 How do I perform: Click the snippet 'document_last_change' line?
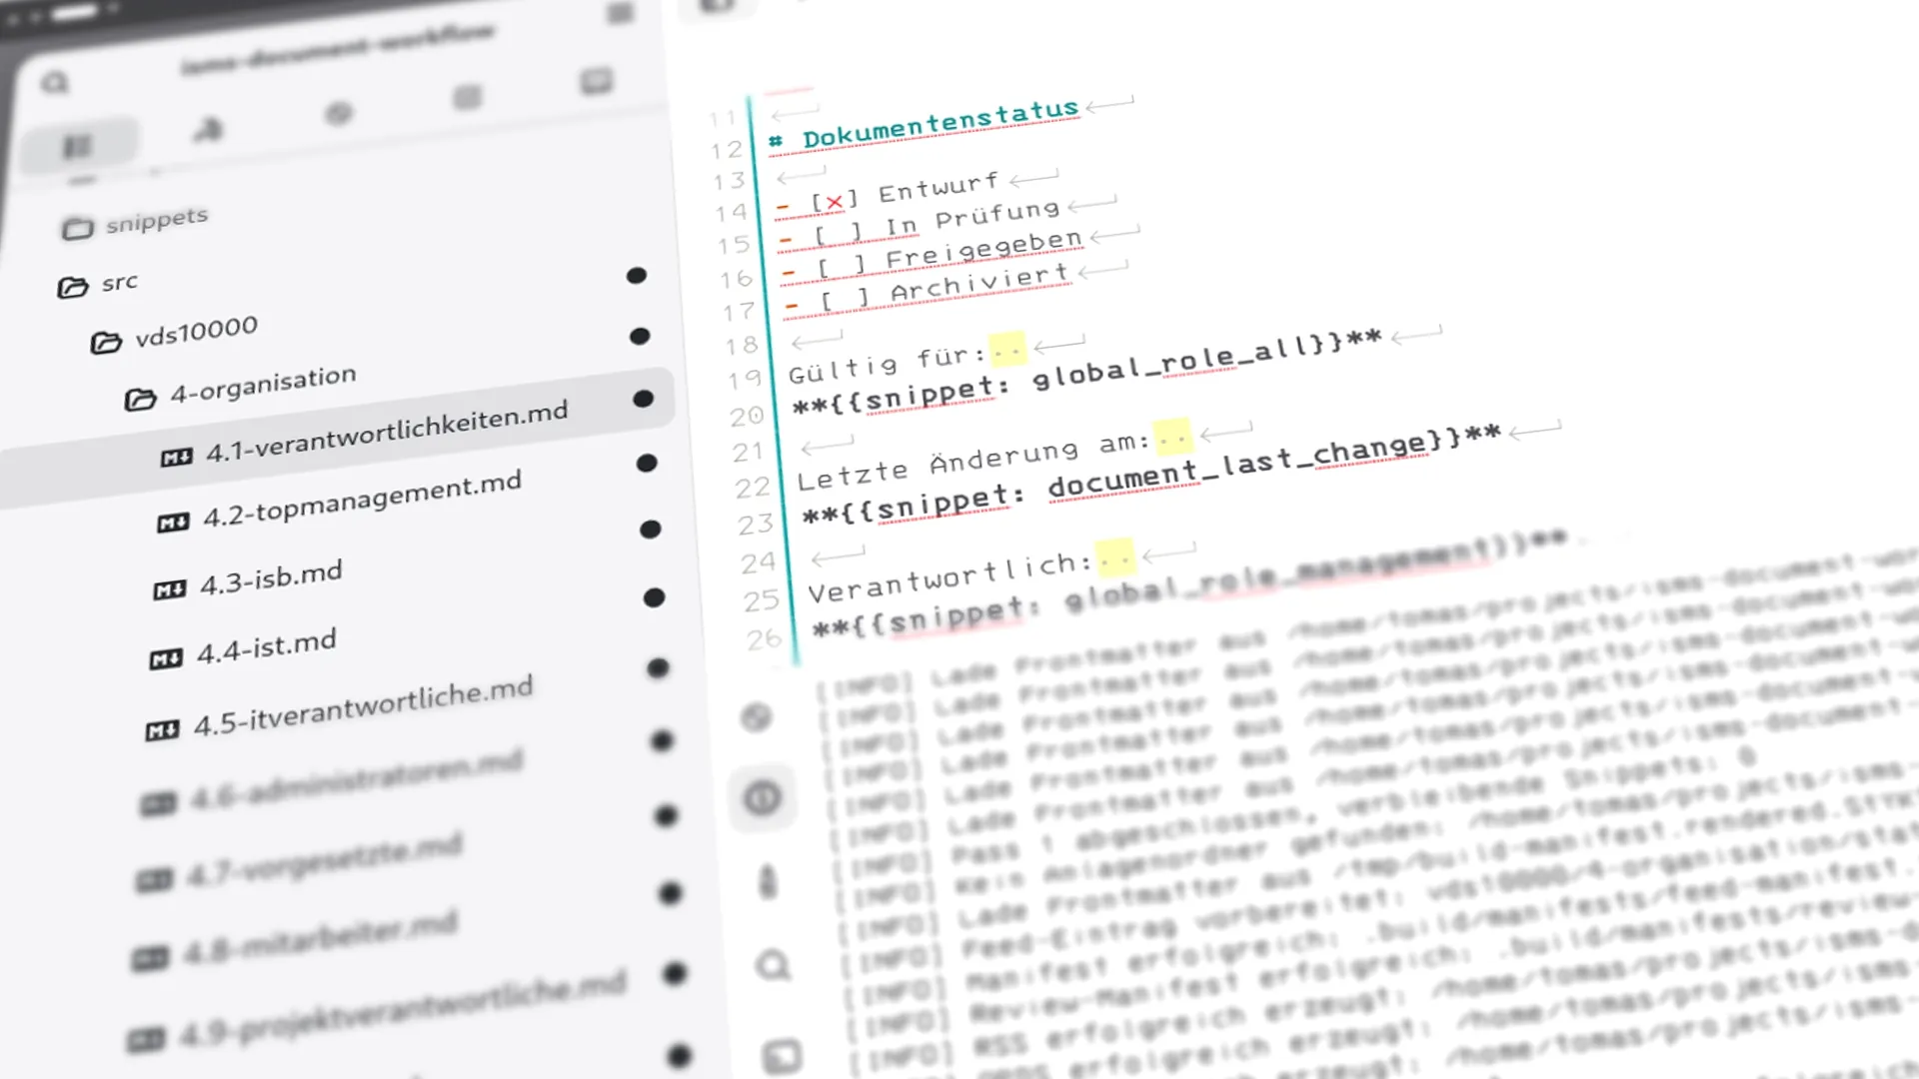pyautogui.click(x=1151, y=476)
